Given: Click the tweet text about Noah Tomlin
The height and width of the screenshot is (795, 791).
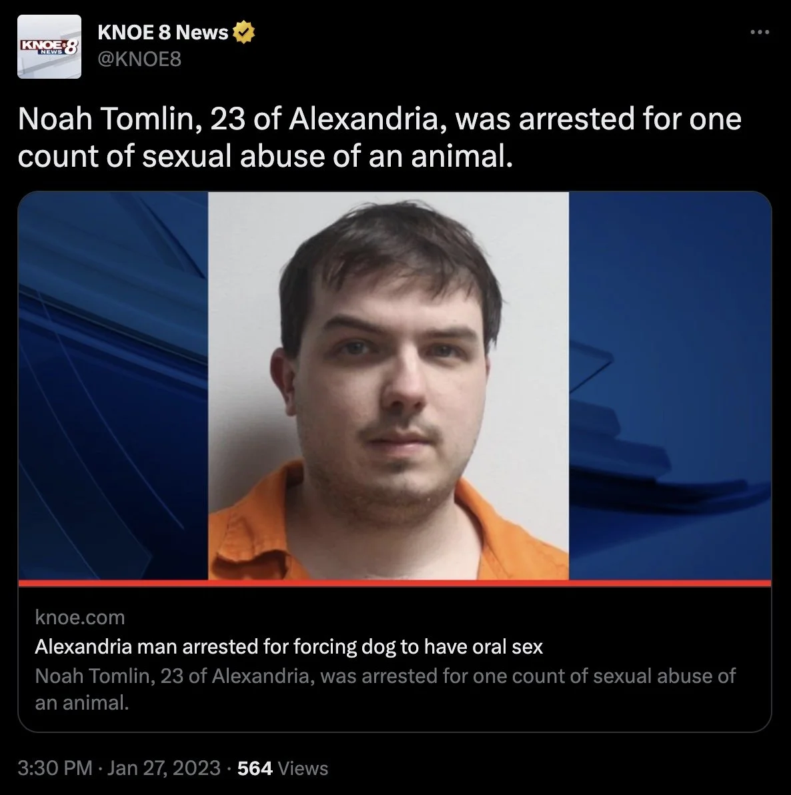Looking at the screenshot, I should pos(379,137).
